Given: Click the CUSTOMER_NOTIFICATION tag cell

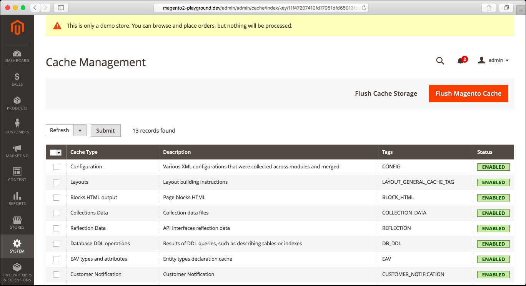Looking at the screenshot, I should click(413, 274).
